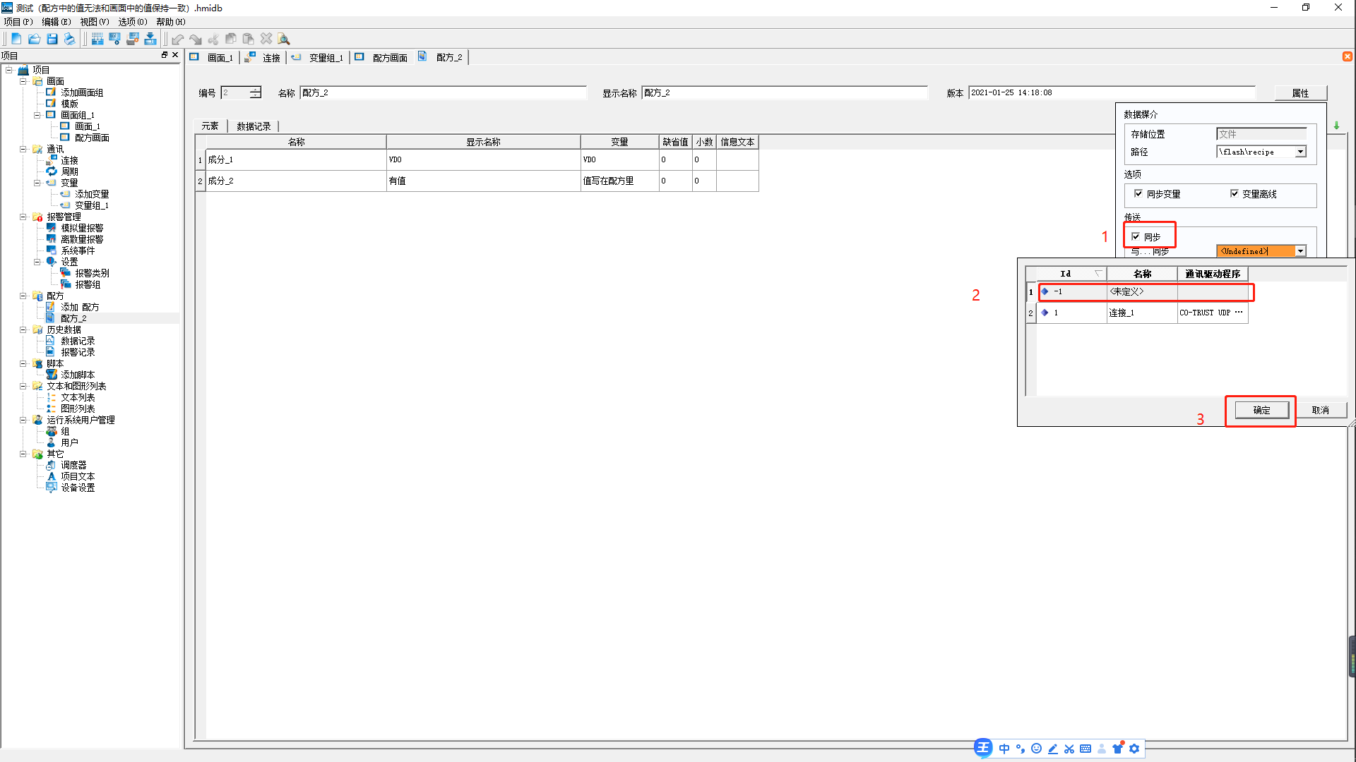Open the IME settings gear
Screen dimensions: 1356x762
click(1134, 749)
